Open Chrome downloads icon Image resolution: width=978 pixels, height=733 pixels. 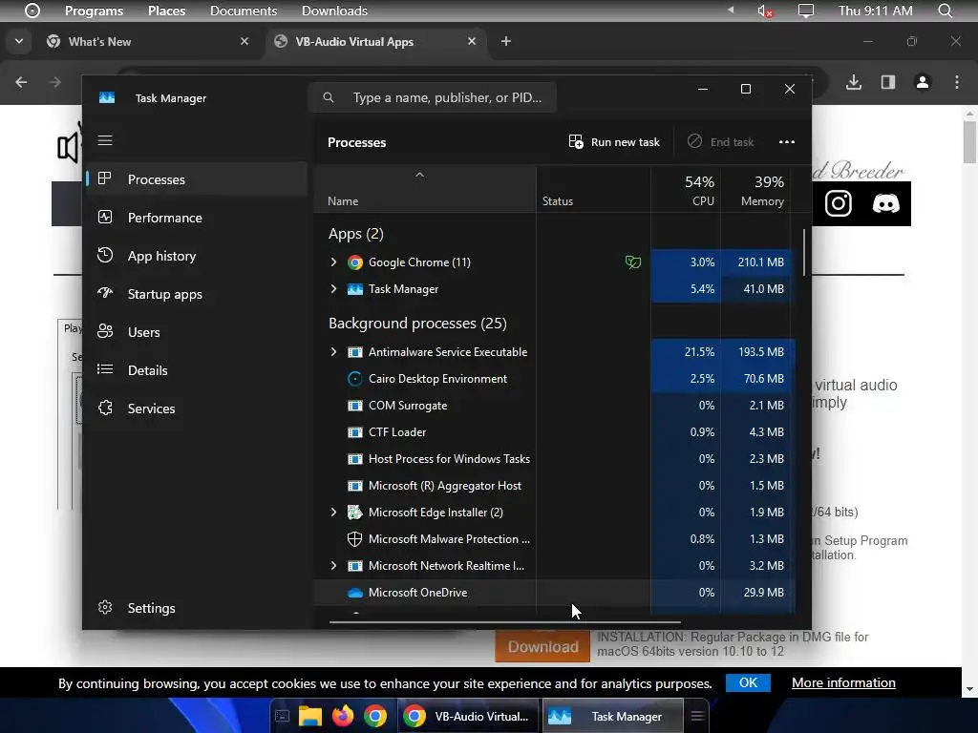pos(854,82)
